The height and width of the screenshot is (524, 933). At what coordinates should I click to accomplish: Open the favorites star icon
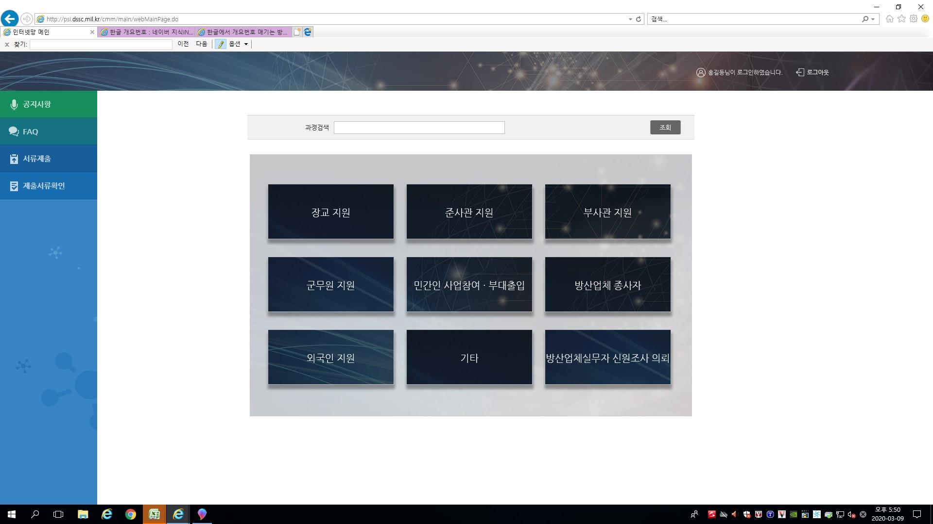point(901,19)
